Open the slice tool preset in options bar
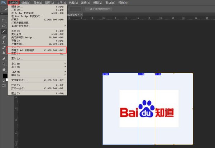This screenshot has height=148, width=215. point(5,9)
